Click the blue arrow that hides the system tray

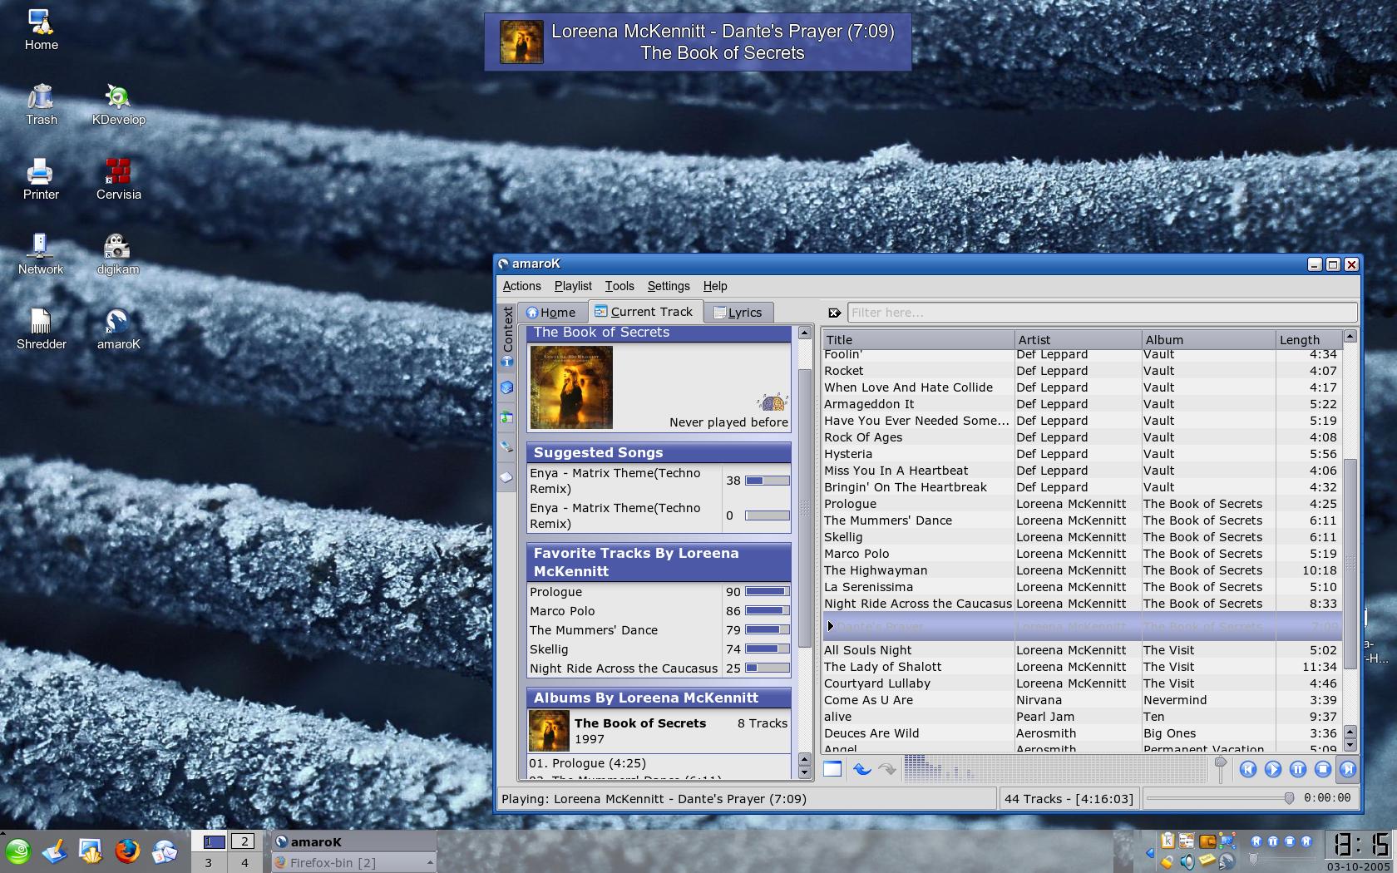point(1150,852)
